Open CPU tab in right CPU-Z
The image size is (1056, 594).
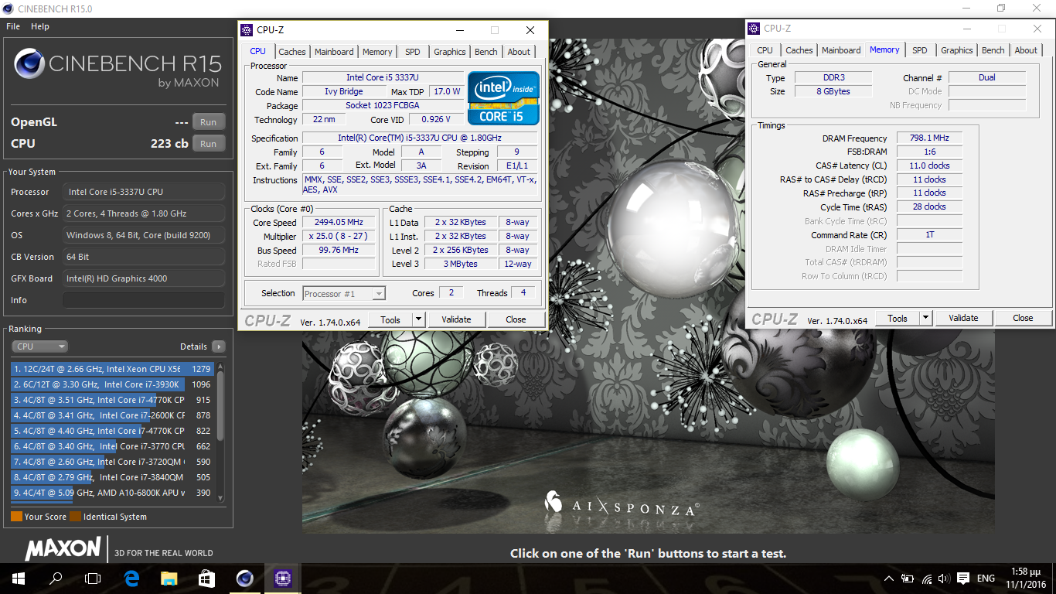click(765, 50)
